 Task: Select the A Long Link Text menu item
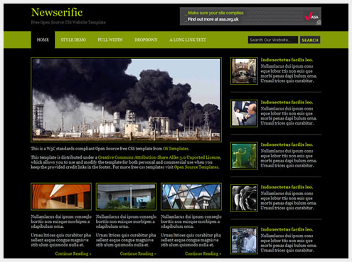click(188, 40)
